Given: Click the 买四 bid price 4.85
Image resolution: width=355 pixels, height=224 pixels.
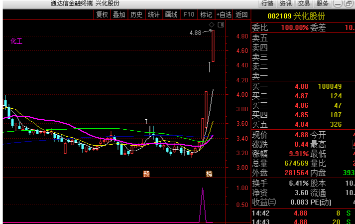Looking at the screenshot, I should click(x=301, y=115).
